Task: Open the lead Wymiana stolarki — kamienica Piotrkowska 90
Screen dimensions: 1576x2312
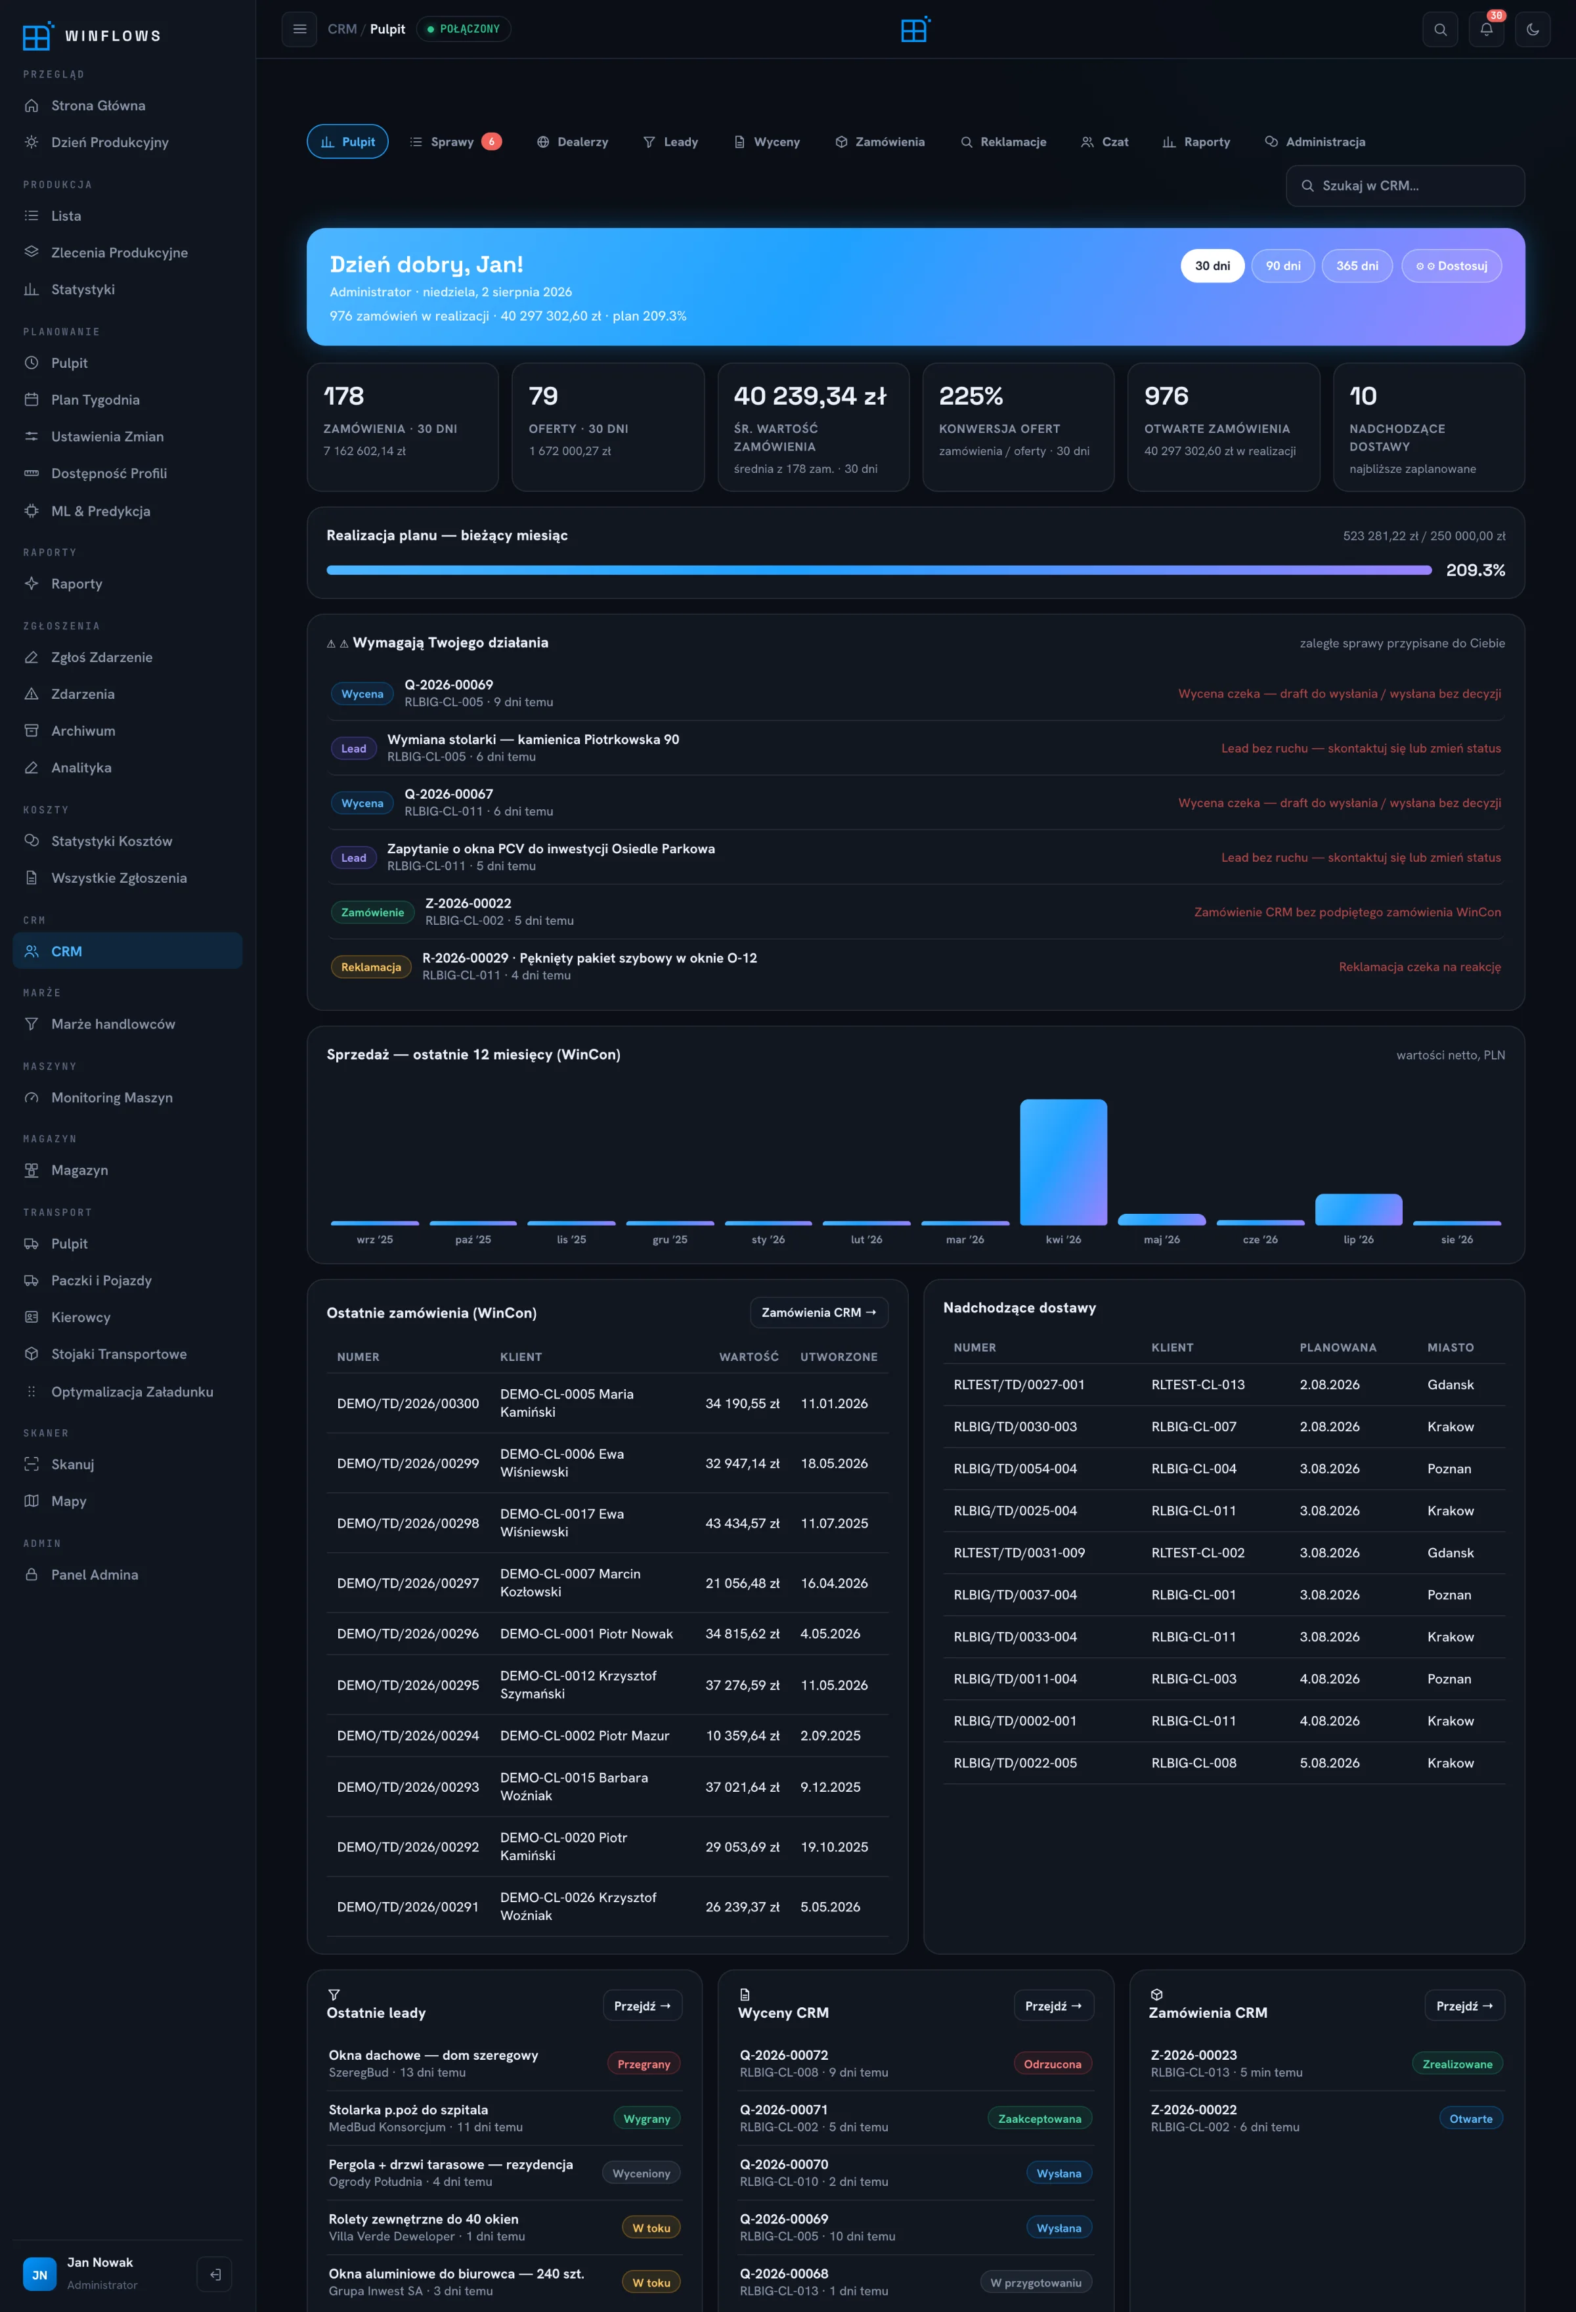Action: coord(916,748)
